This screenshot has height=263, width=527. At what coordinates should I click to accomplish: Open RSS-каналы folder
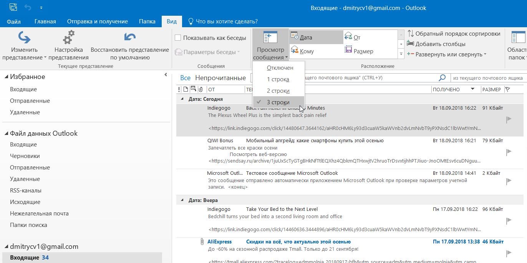pyautogui.click(x=26, y=191)
